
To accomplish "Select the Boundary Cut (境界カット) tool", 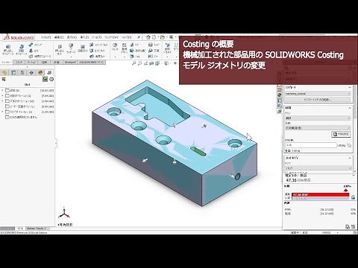I will tap(98, 57).
